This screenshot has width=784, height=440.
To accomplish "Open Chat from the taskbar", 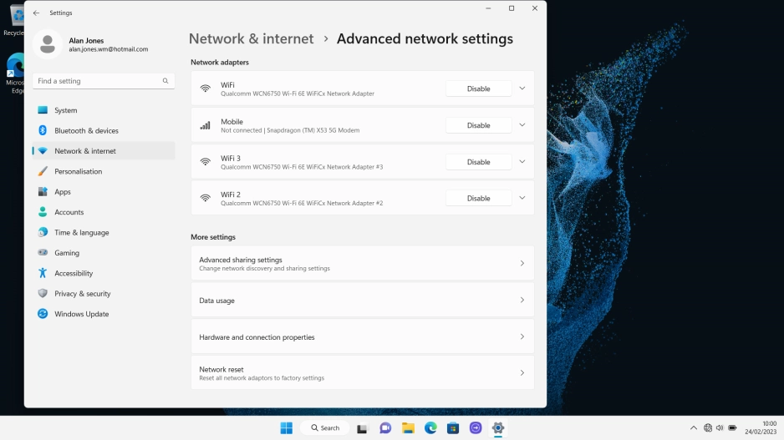I will [385, 428].
